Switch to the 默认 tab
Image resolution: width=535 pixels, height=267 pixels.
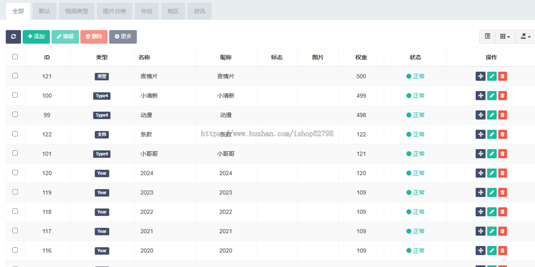[45, 11]
